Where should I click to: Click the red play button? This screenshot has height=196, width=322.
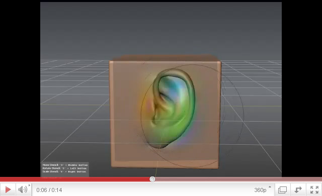[x=8, y=189]
